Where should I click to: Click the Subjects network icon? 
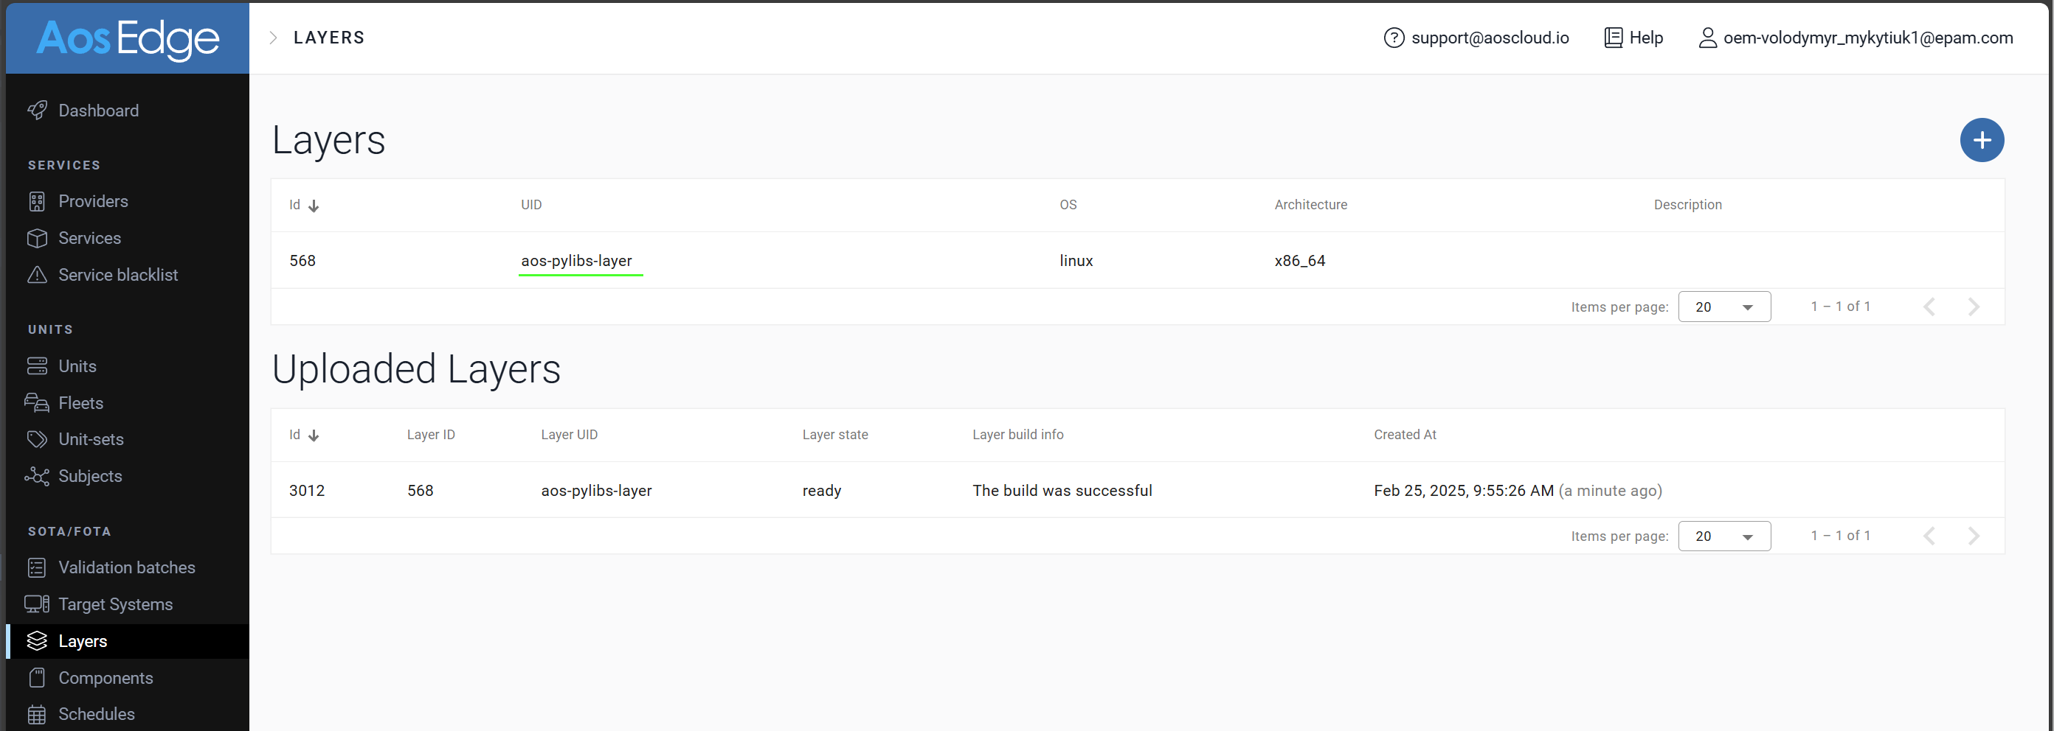coord(37,476)
